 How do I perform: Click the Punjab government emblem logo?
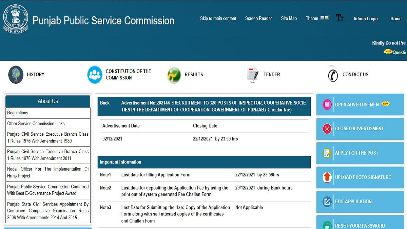point(16,19)
